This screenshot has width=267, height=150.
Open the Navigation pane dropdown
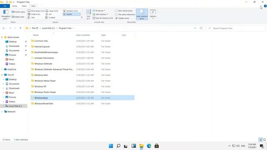5,15
